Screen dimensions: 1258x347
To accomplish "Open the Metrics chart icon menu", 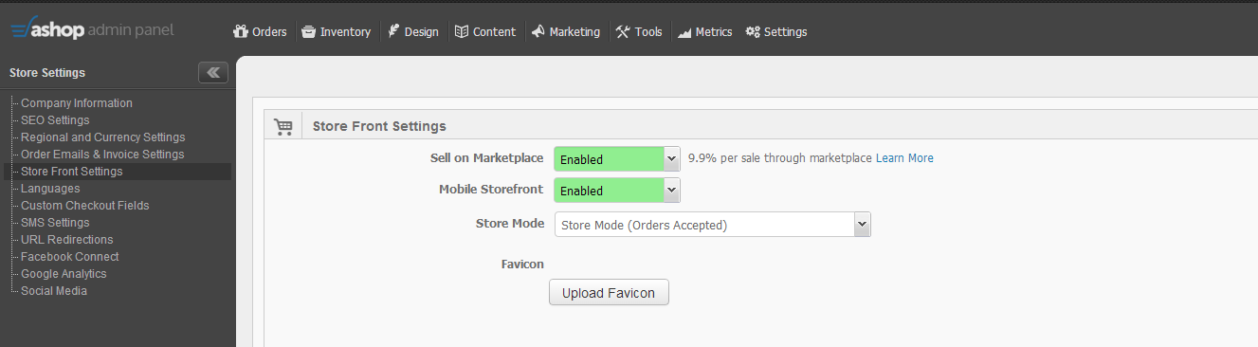I will (x=704, y=31).
